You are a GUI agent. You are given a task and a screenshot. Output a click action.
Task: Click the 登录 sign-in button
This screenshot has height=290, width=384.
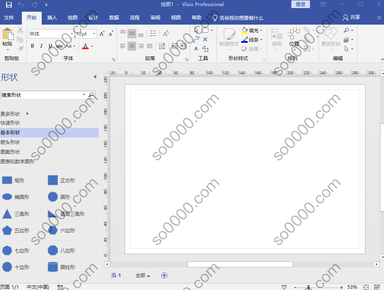tap(301, 4)
